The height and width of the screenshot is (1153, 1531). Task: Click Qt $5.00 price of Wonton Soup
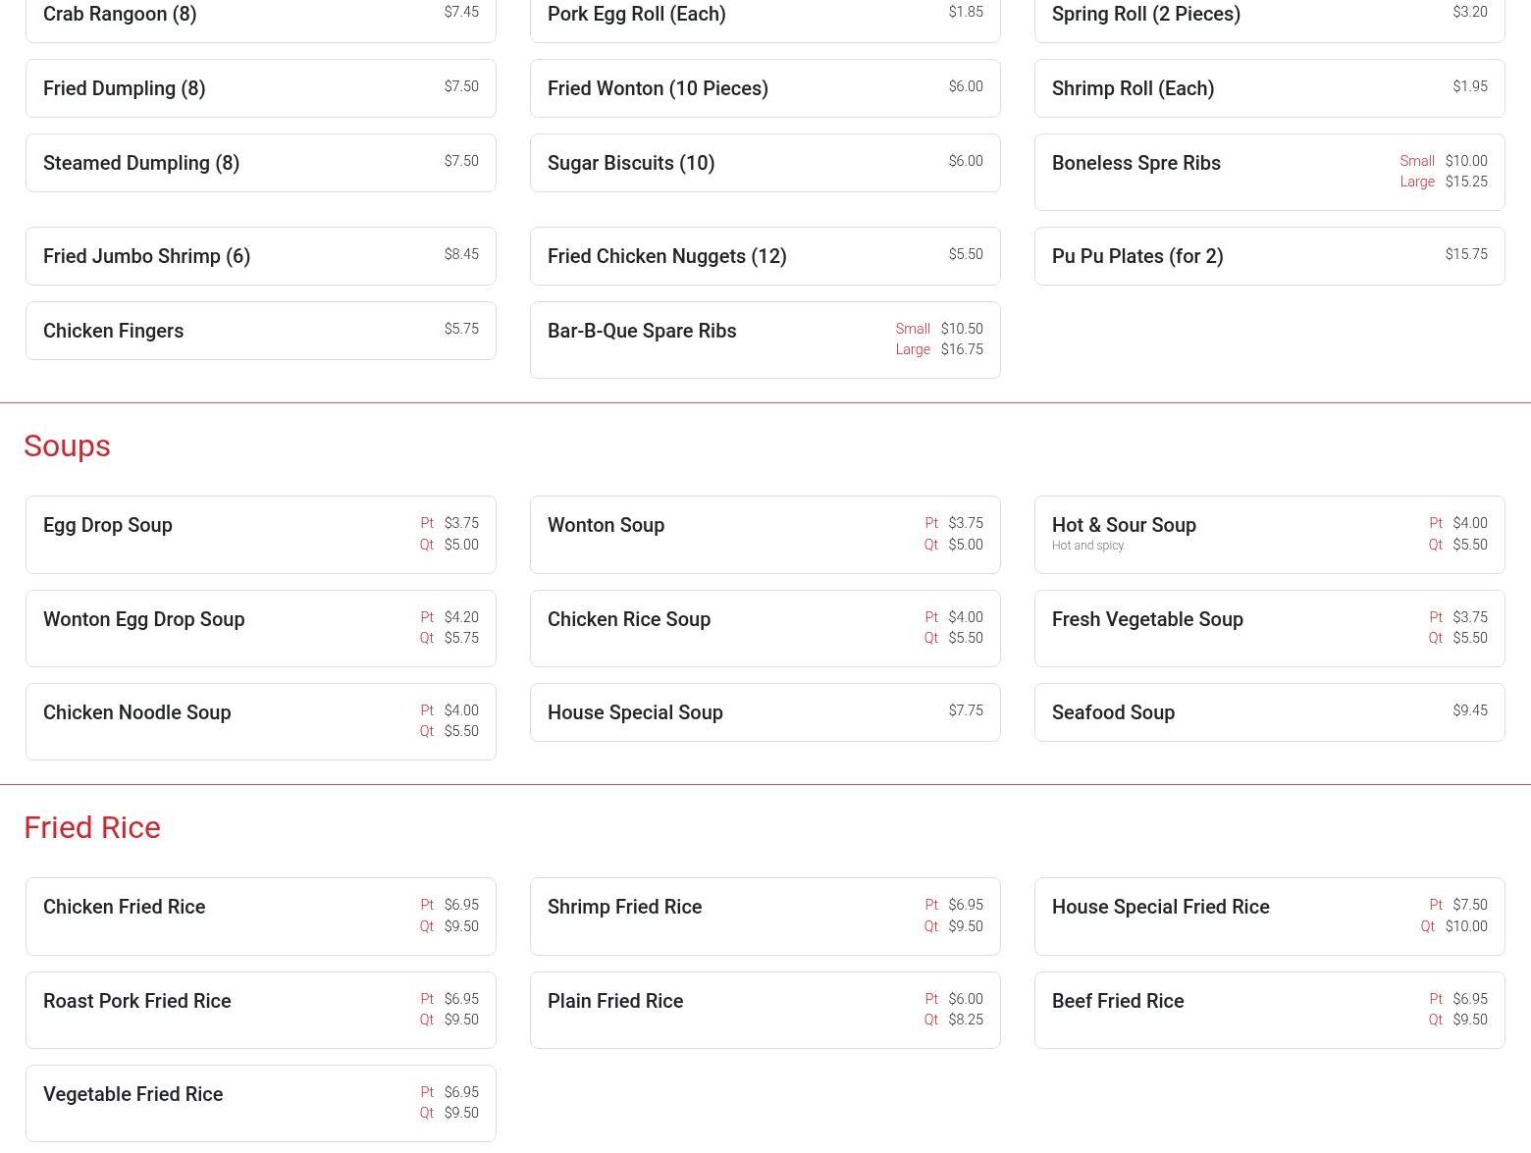pyautogui.click(x=953, y=545)
